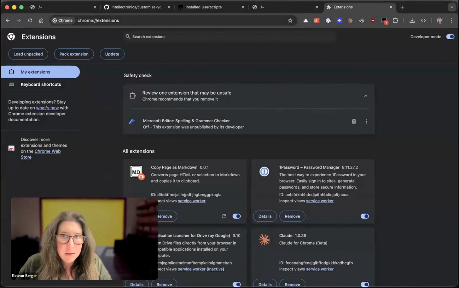Go to the home page icon

[41, 20]
